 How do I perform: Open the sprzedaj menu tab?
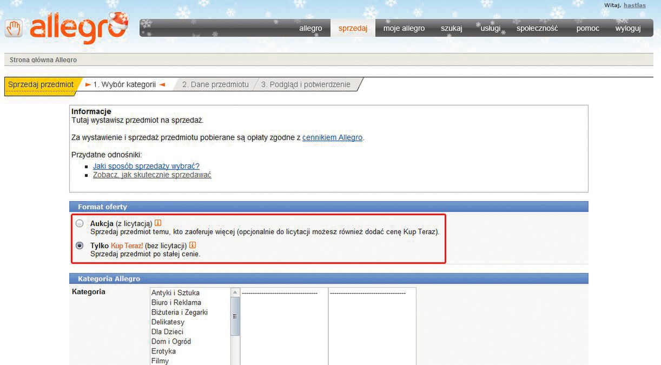[x=353, y=28]
